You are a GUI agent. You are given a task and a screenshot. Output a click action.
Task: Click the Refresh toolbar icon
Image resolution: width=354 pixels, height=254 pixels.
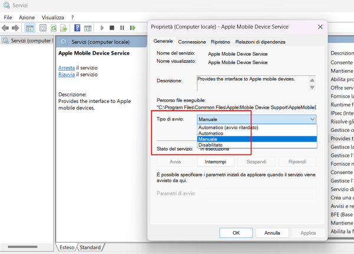point(54,28)
